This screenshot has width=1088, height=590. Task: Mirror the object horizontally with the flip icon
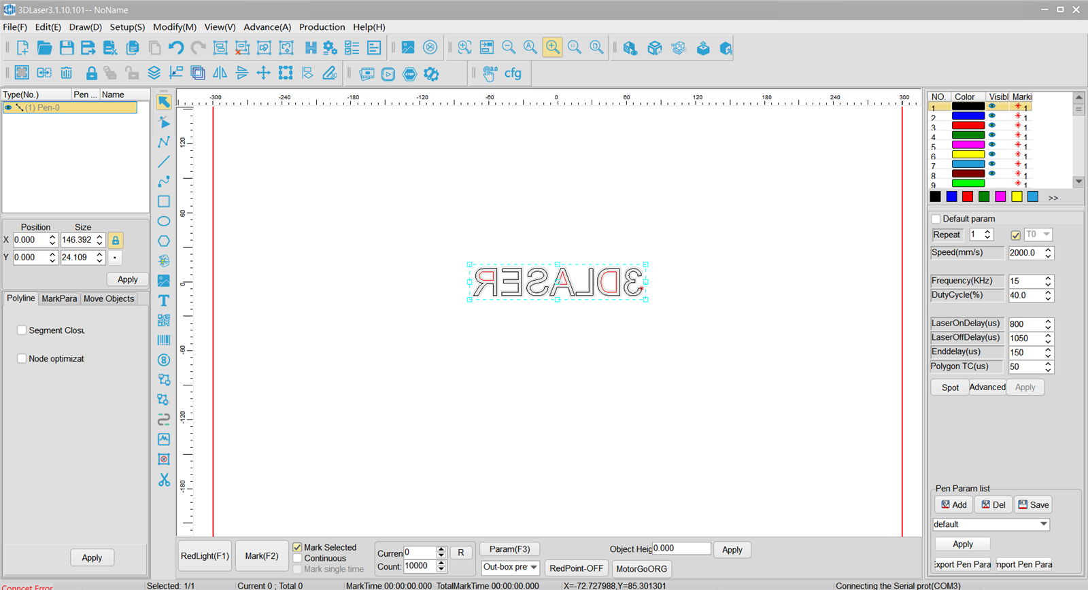pos(220,73)
